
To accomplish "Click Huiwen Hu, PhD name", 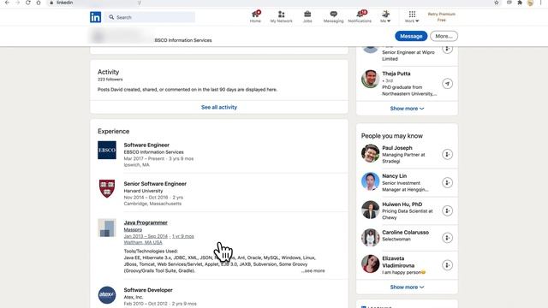I will pyautogui.click(x=402, y=204).
